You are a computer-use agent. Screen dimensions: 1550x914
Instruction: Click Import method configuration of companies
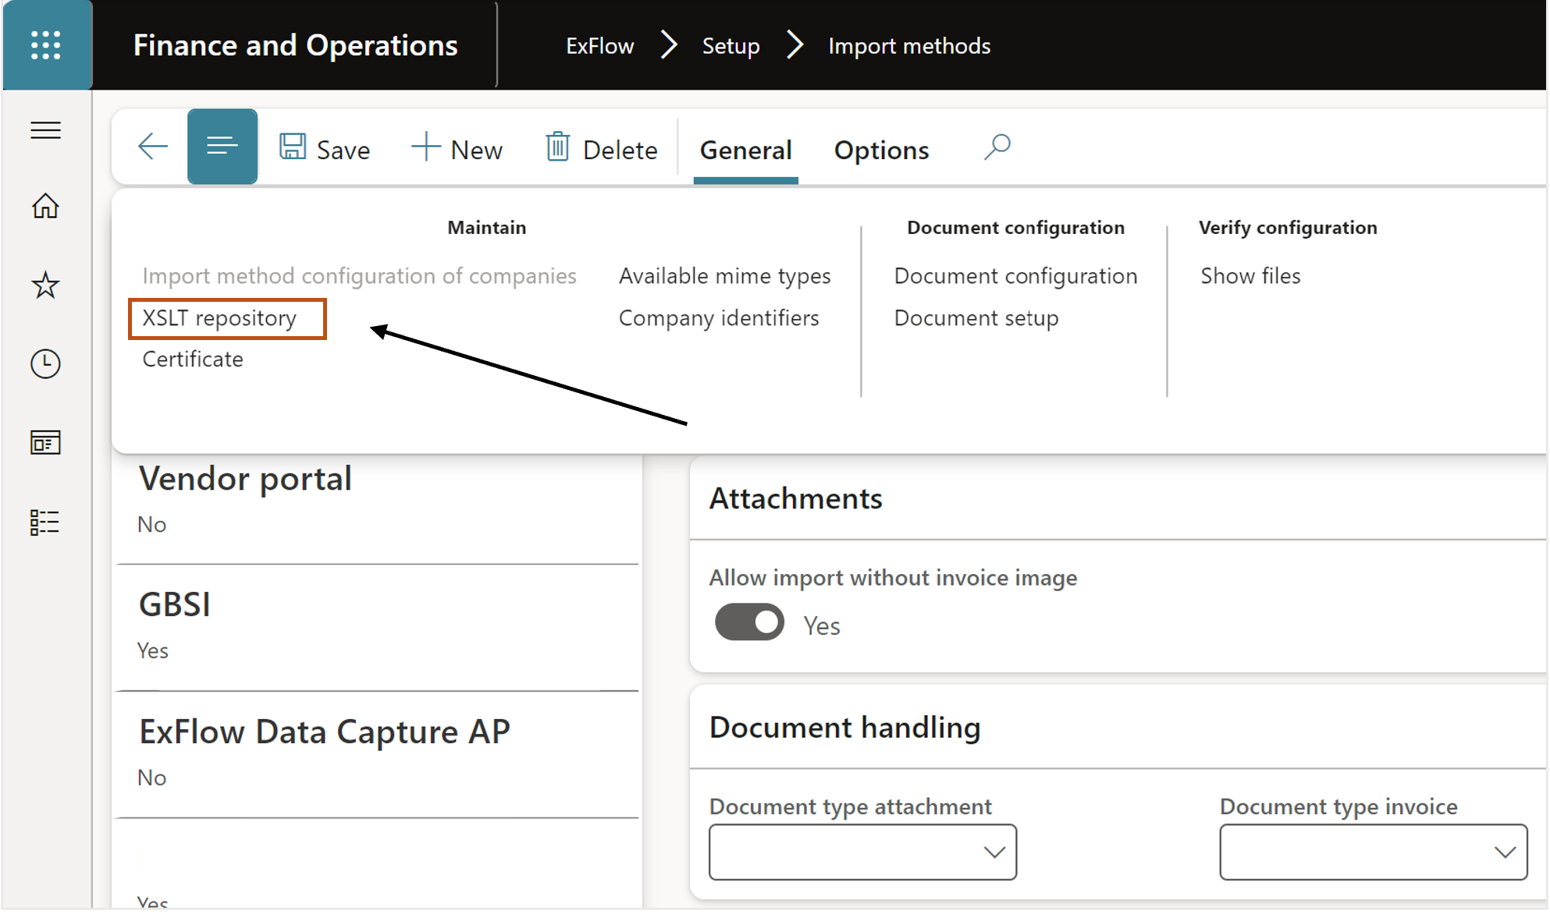[x=359, y=276]
